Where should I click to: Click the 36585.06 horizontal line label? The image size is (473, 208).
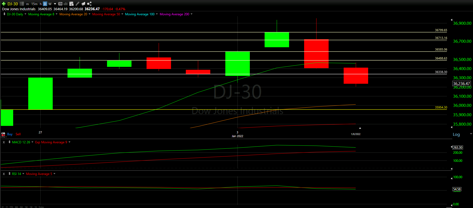point(441,50)
